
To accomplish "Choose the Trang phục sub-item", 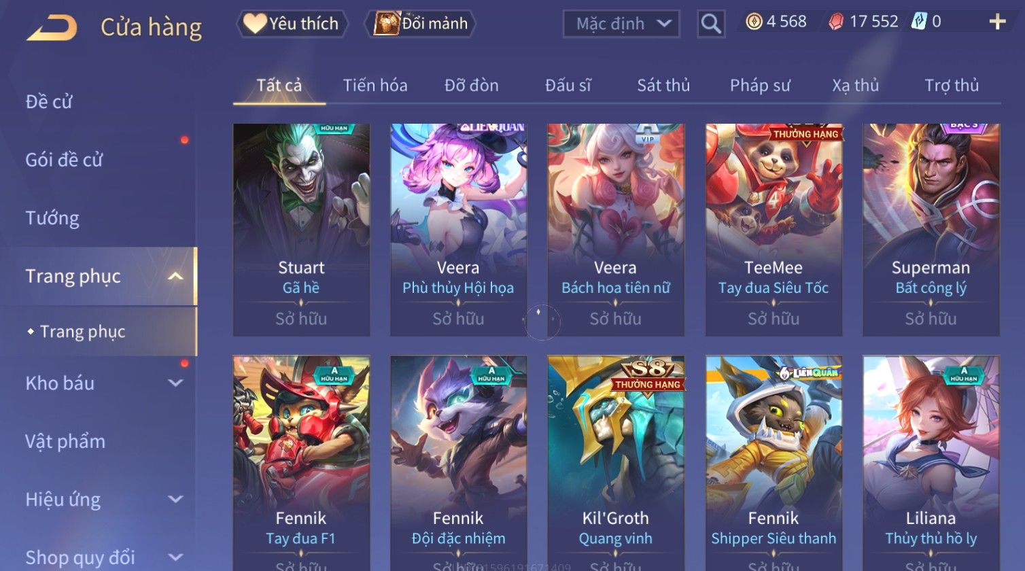I will coord(82,332).
